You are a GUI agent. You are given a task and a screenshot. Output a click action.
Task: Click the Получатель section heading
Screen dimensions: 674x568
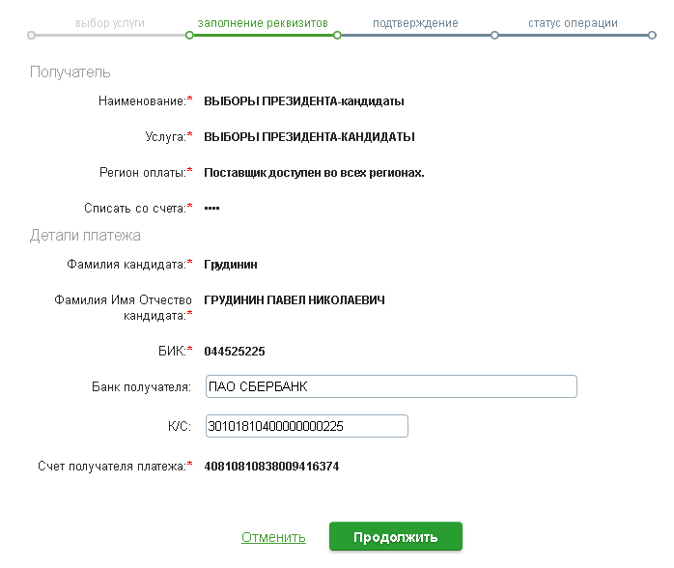pos(70,72)
